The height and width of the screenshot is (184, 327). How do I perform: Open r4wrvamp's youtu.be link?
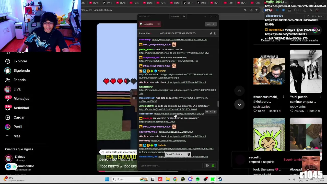pos(179,40)
